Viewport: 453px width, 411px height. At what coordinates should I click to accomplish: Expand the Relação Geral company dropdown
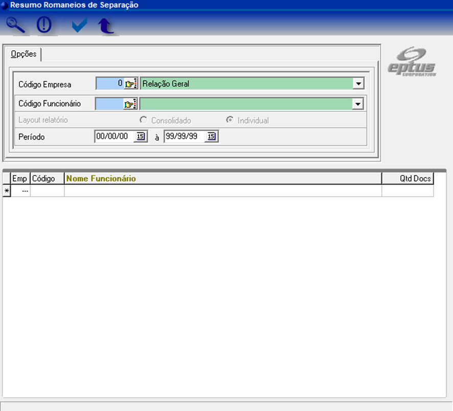click(358, 84)
